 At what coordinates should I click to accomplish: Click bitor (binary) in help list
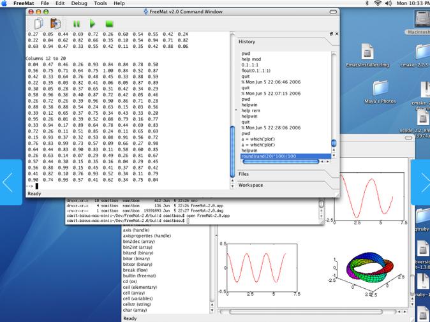[137, 258]
